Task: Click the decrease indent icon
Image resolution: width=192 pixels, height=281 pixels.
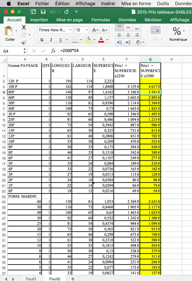Action: (x=119, y=42)
